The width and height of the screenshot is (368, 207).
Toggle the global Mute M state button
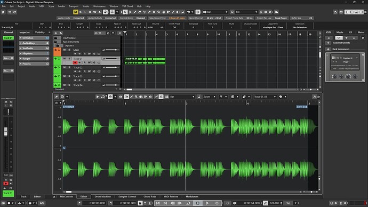[x=75, y=12]
